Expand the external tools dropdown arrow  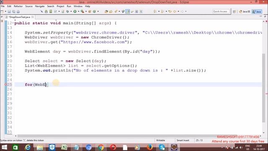[86, 11]
